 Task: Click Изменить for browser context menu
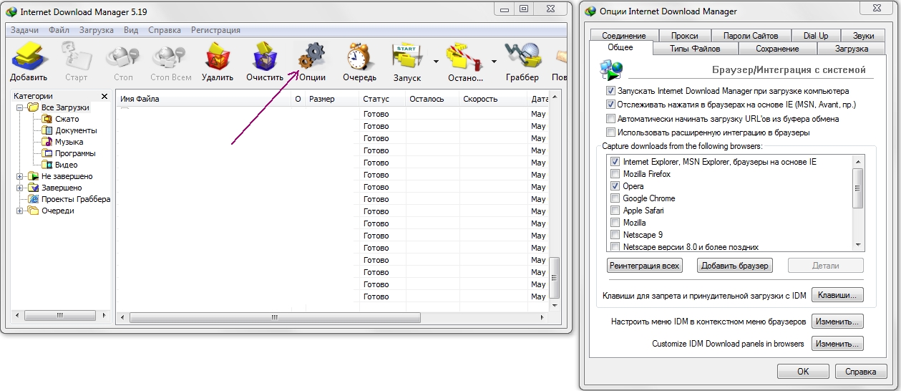(837, 322)
